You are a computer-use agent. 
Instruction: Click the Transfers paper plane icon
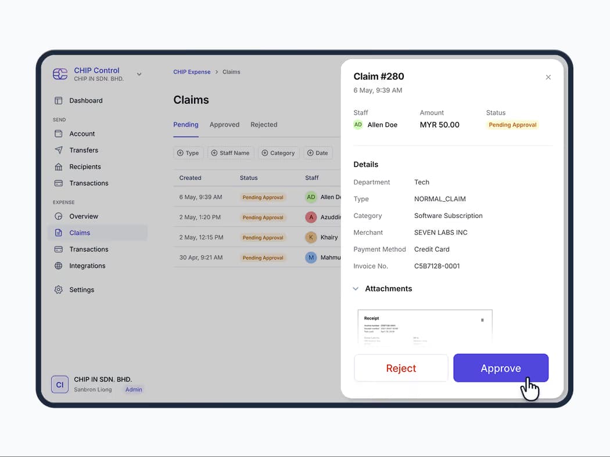(x=58, y=150)
